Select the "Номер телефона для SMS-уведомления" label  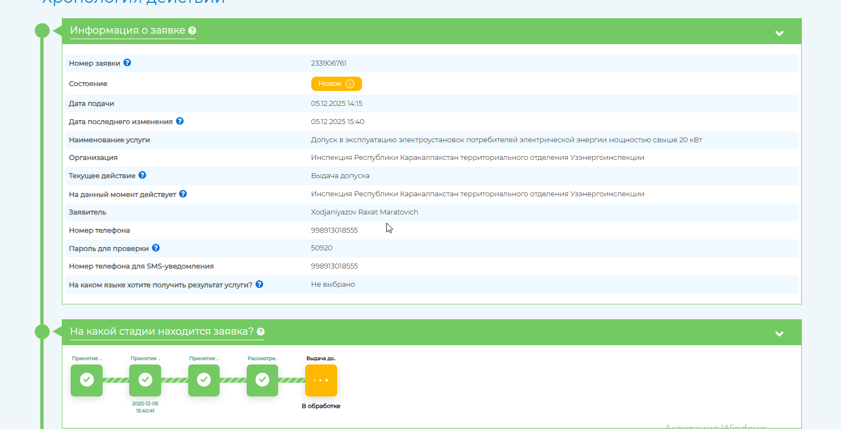(141, 266)
